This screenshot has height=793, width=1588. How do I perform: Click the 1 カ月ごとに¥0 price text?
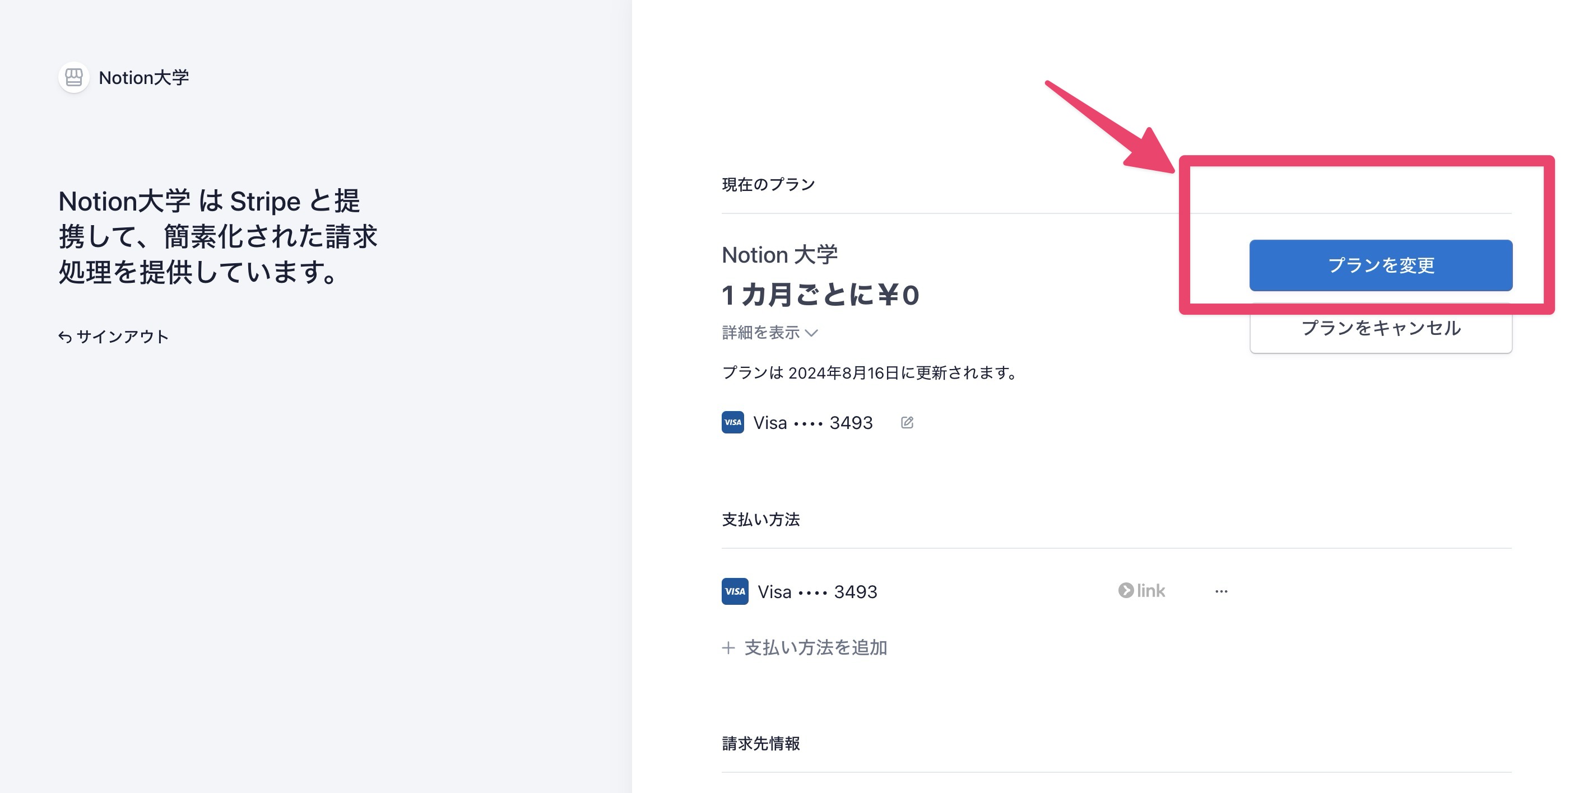[820, 295]
